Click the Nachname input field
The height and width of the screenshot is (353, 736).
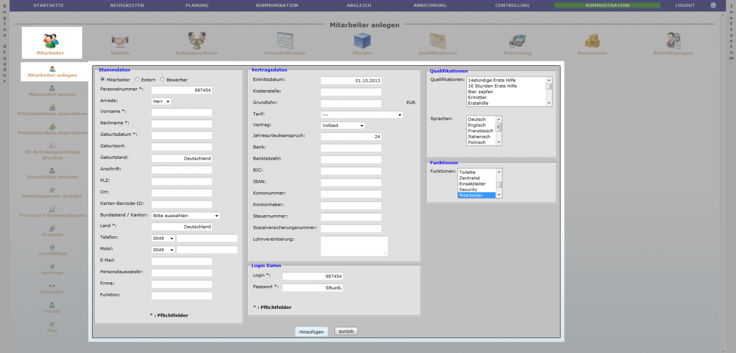(x=182, y=124)
